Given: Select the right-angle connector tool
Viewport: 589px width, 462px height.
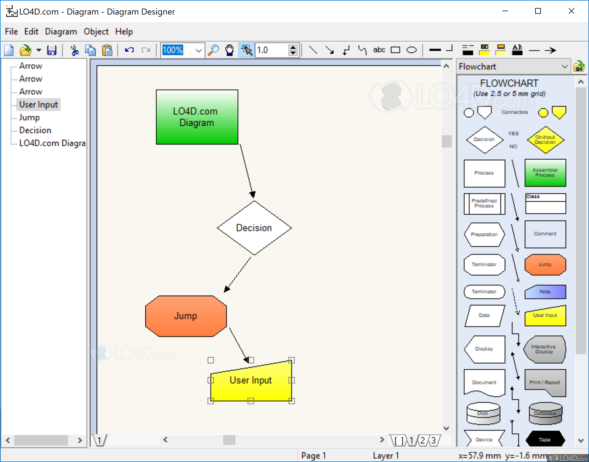Looking at the screenshot, I should click(x=346, y=50).
